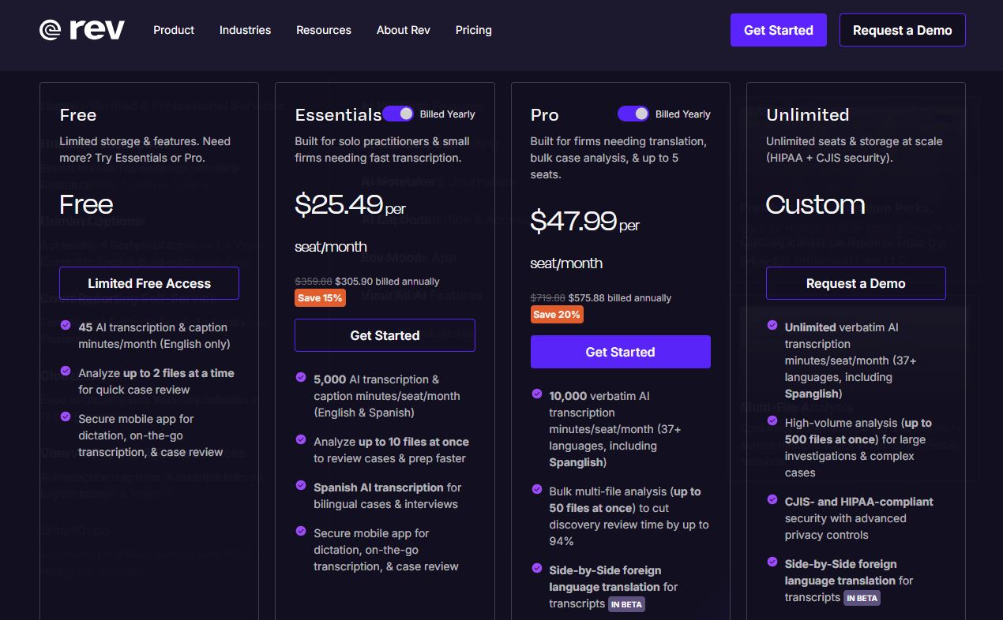The height and width of the screenshot is (620, 1003).
Task: Open the Product menu
Action: click(173, 30)
